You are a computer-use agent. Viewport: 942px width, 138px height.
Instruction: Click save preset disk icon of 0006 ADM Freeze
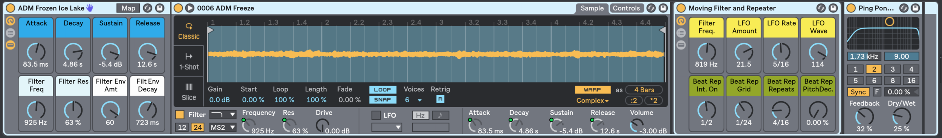point(663,8)
